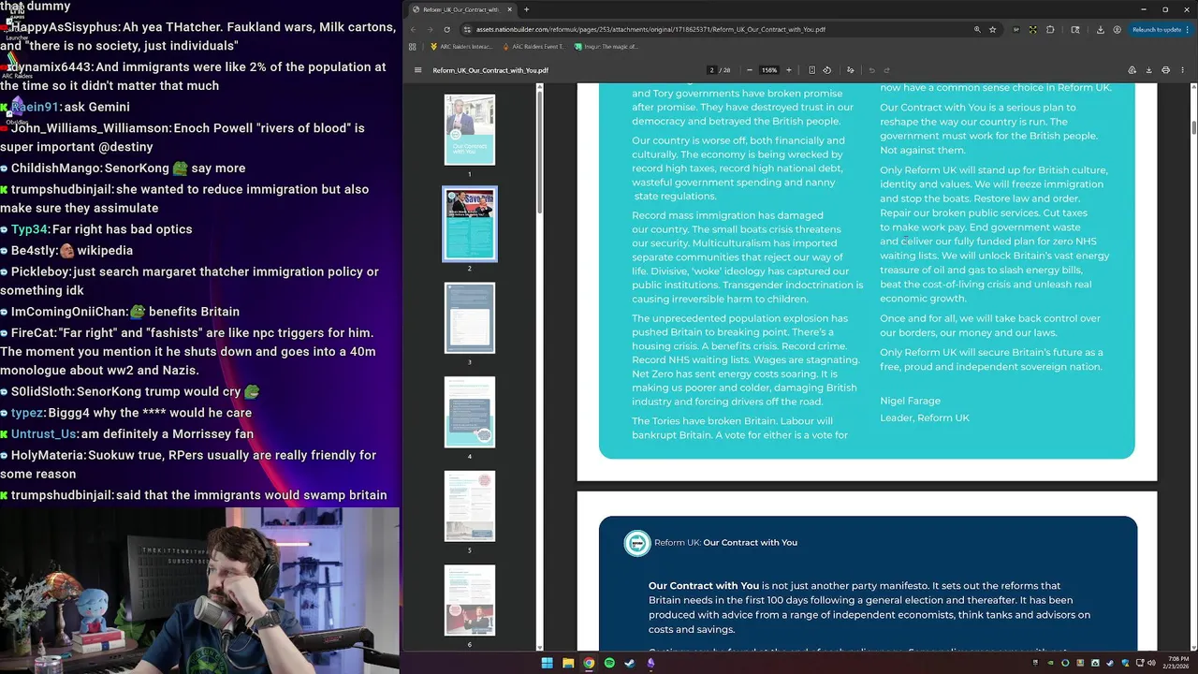1198x674 pixels.
Task: Click chat username 'Typ34'
Action: 29,229
